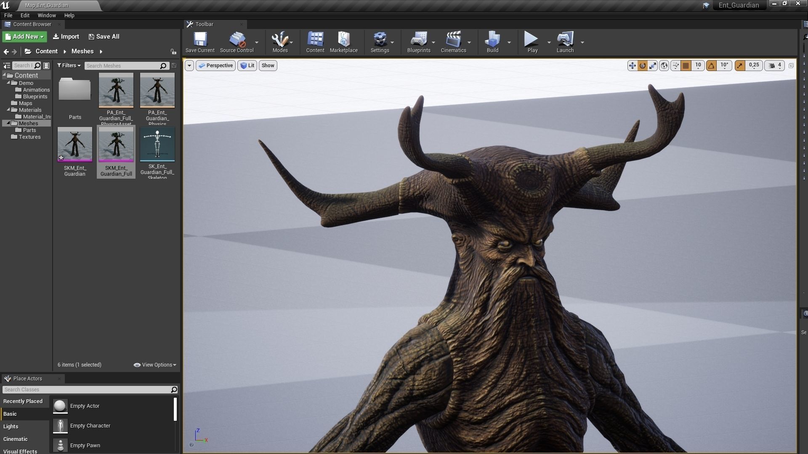This screenshot has width=808, height=454.
Task: Open the camera speed value 4 dropdown
Action: click(780, 66)
